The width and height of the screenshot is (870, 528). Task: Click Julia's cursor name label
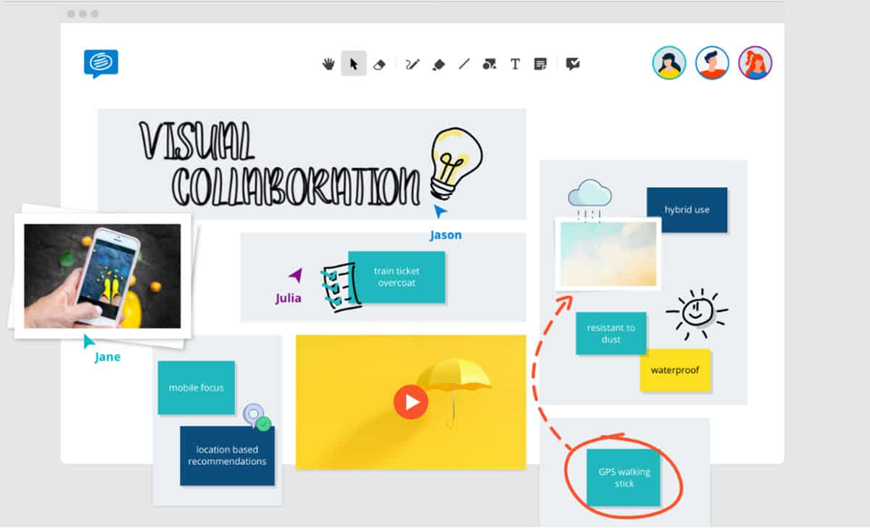288,298
